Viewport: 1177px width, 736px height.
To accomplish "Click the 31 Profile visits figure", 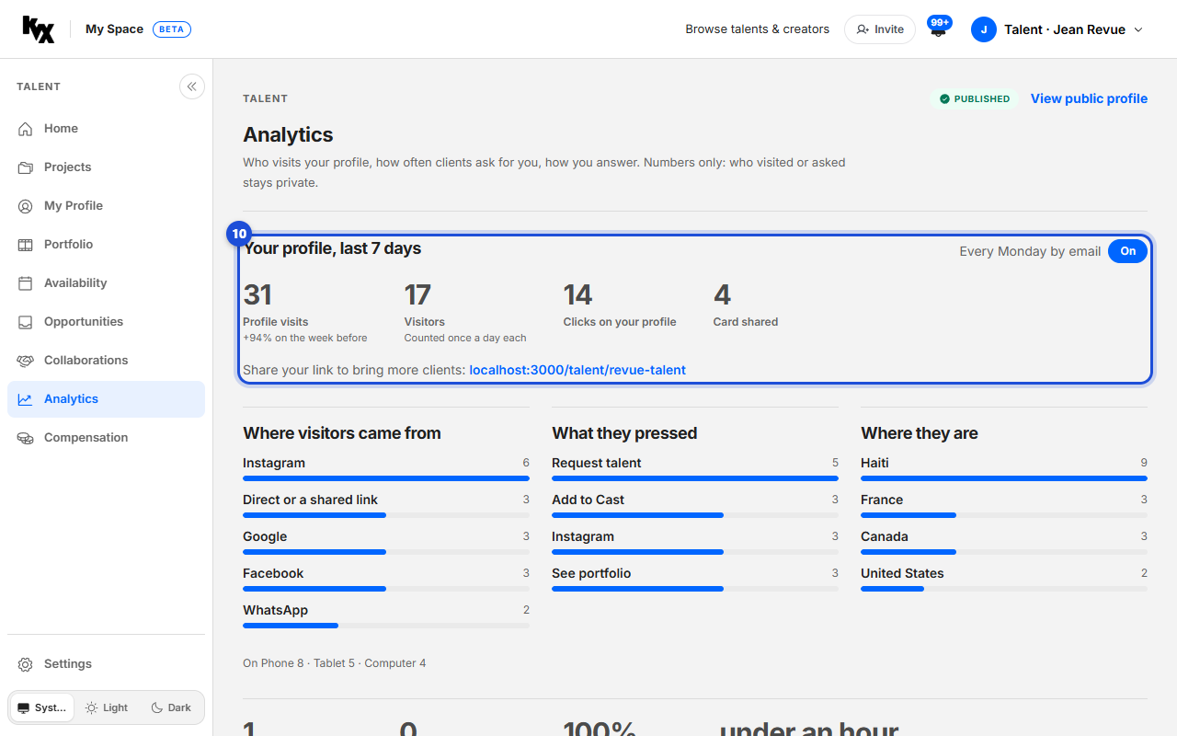I will (x=257, y=295).
